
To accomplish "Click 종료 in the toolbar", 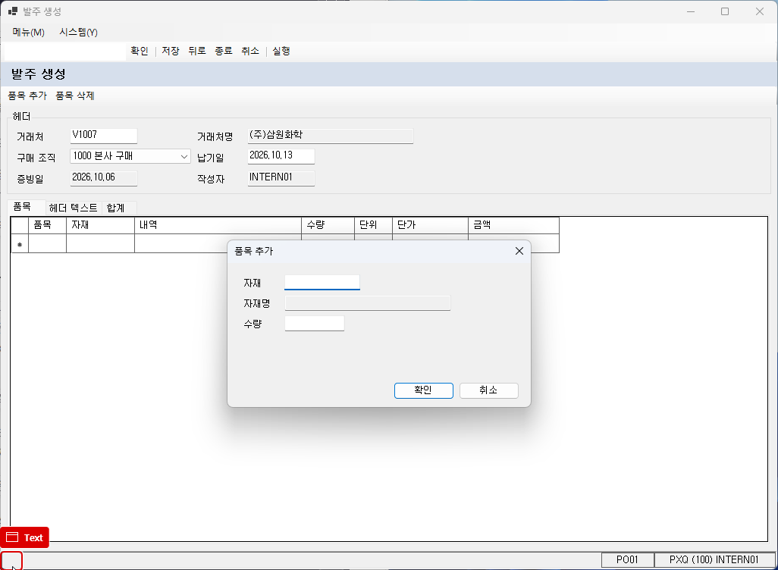I will (224, 51).
